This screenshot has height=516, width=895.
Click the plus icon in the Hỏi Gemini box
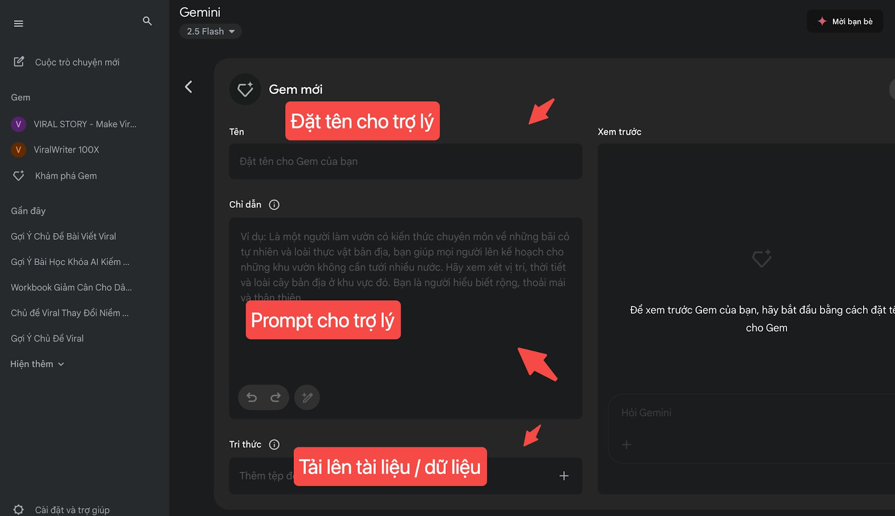coord(626,444)
